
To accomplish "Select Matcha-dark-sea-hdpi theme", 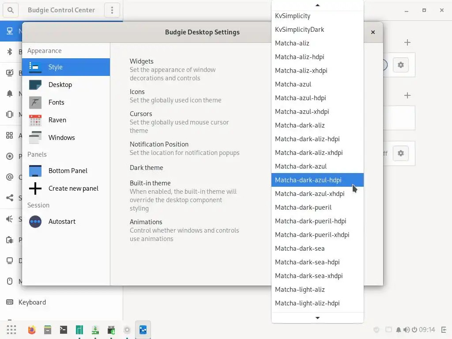I will pyautogui.click(x=317, y=262).
